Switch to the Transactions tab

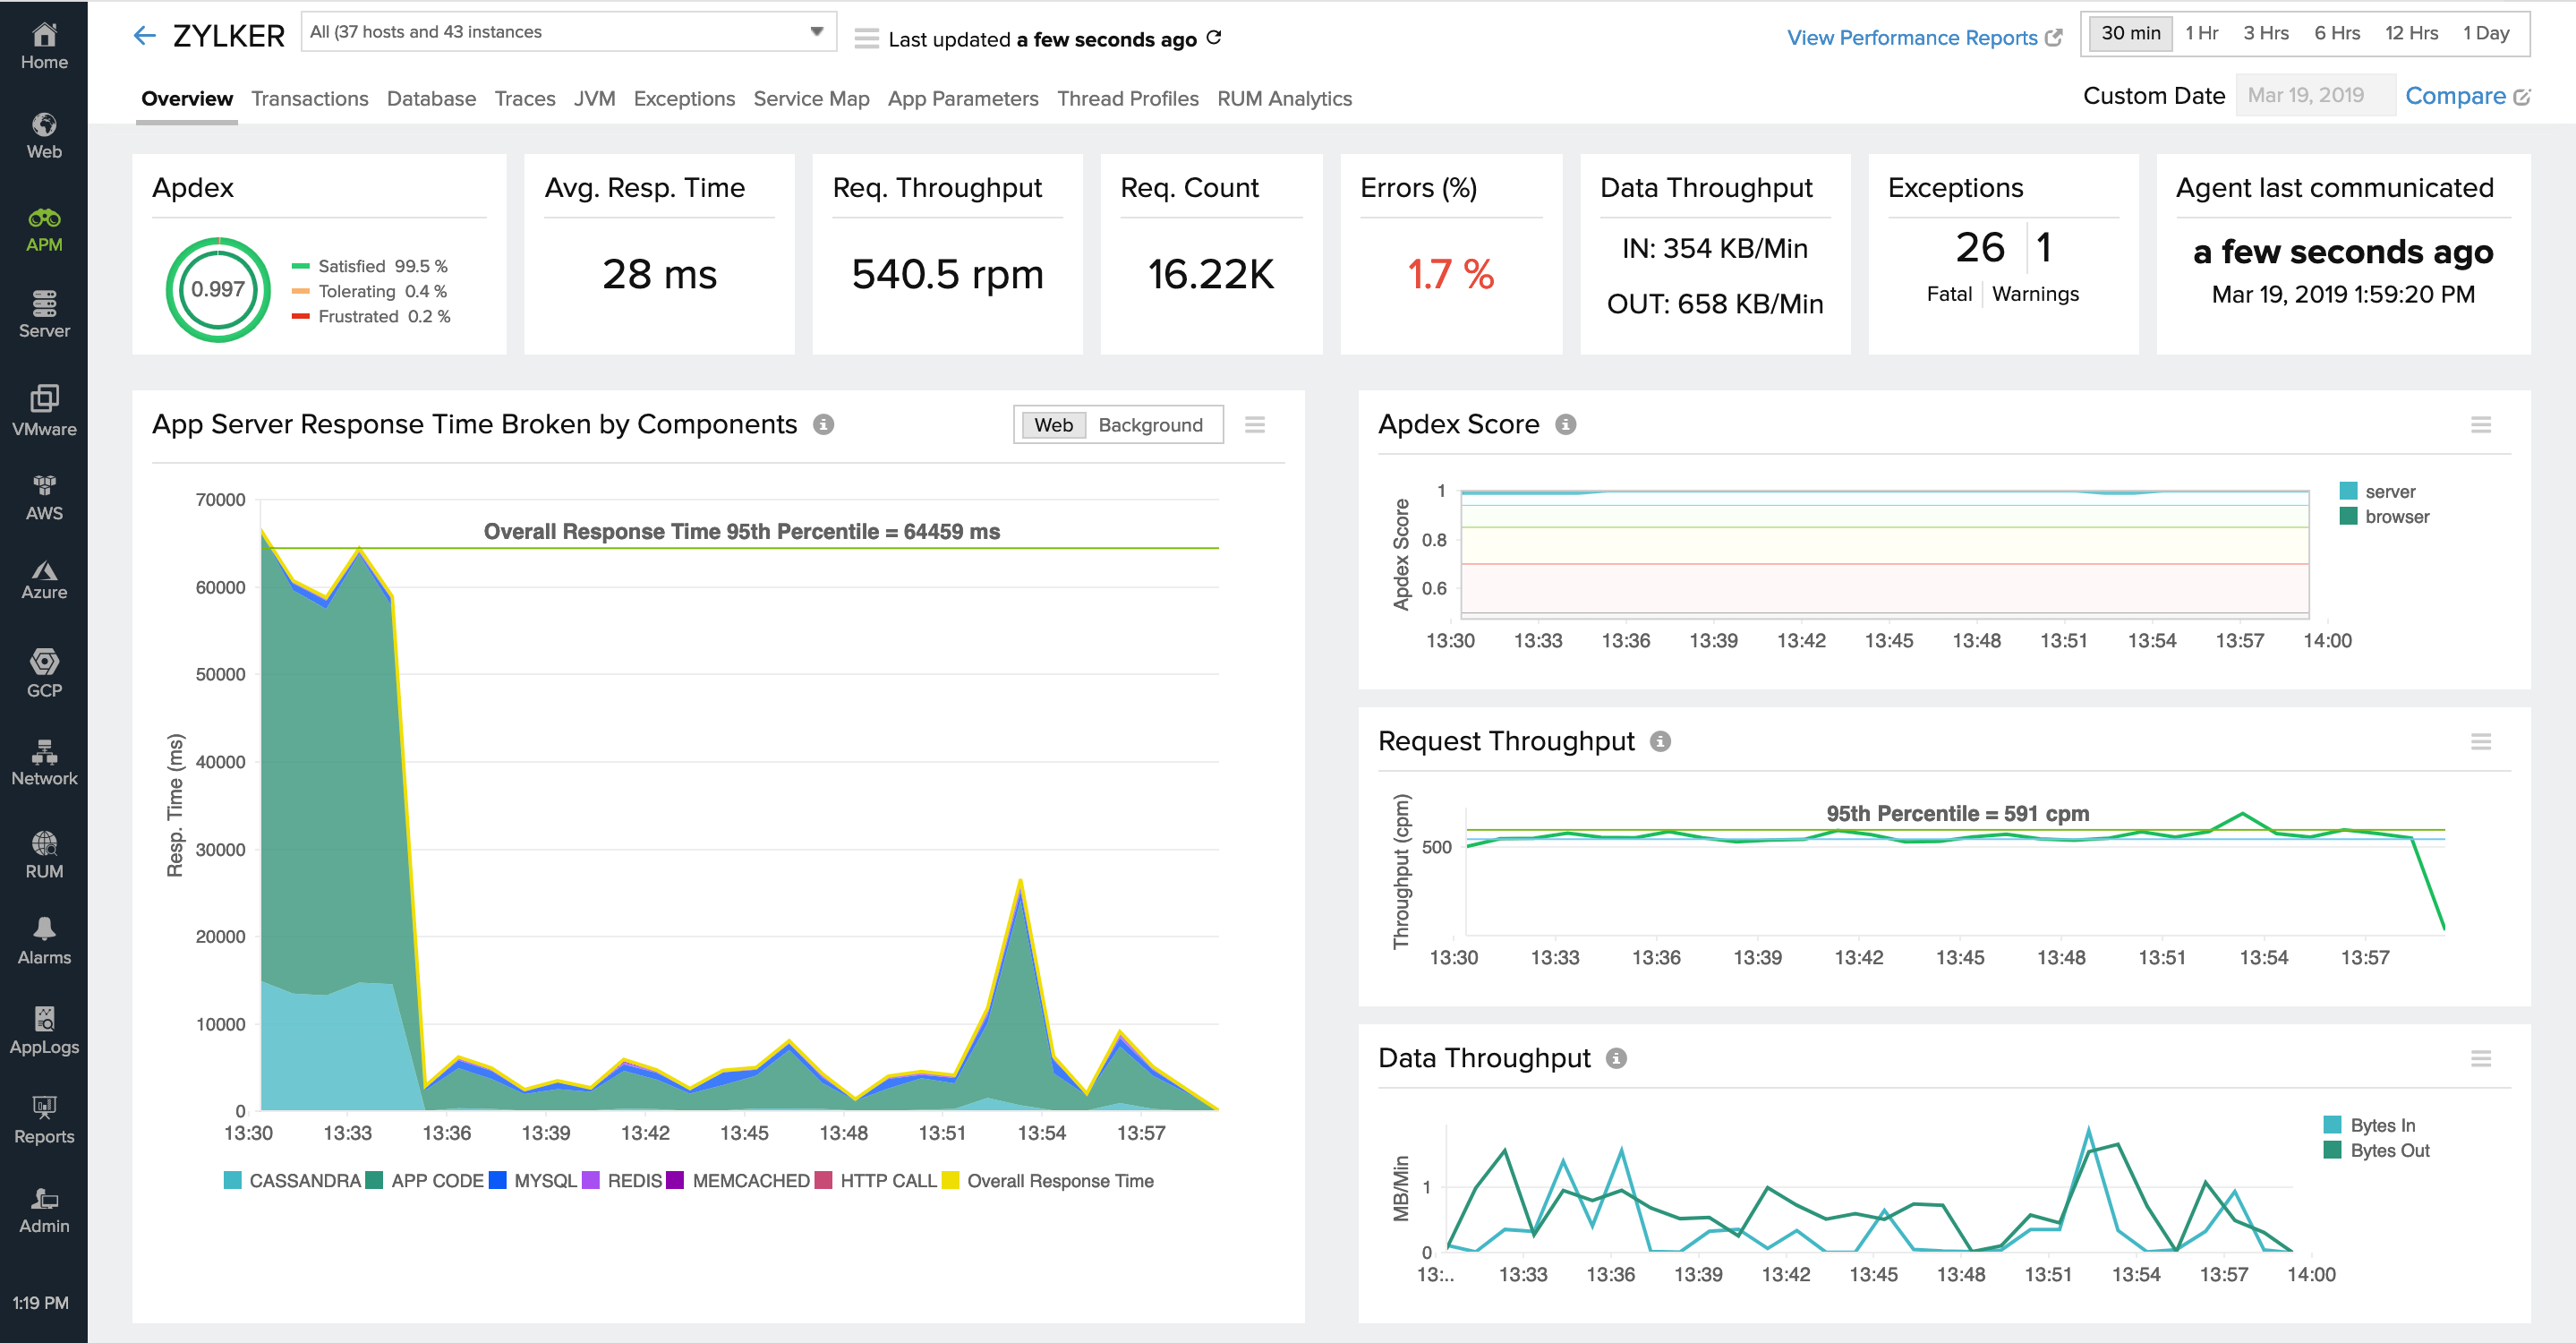click(x=310, y=98)
